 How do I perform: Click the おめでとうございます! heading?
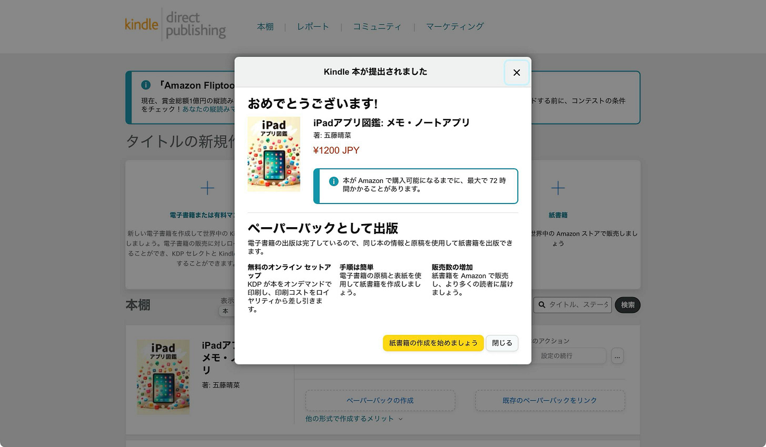313,104
